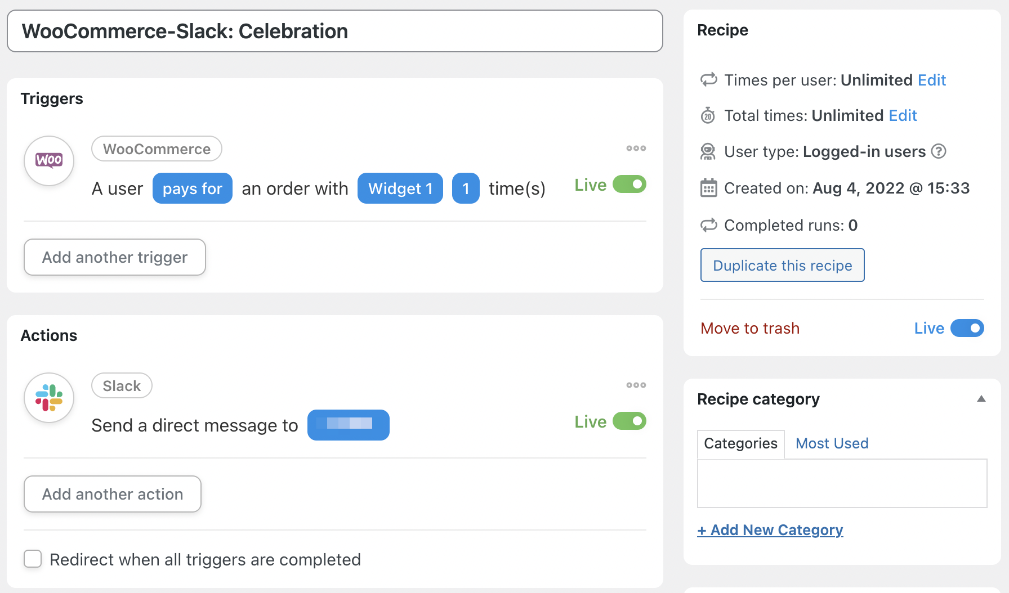The width and height of the screenshot is (1009, 593).
Task: Check Redirect when all triggers are completed
Action: 33,559
